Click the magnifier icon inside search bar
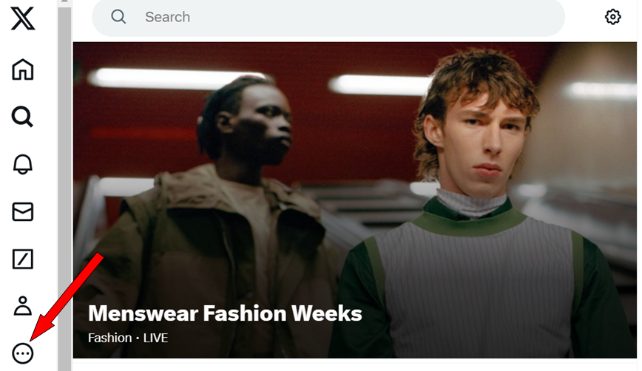The height and width of the screenshot is (371, 642). coord(118,17)
